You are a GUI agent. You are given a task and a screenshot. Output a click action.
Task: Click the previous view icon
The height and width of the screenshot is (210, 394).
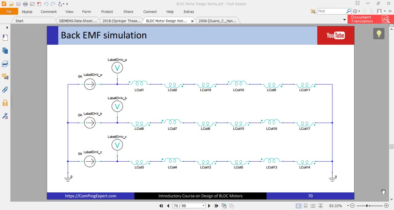click(x=224, y=206)
